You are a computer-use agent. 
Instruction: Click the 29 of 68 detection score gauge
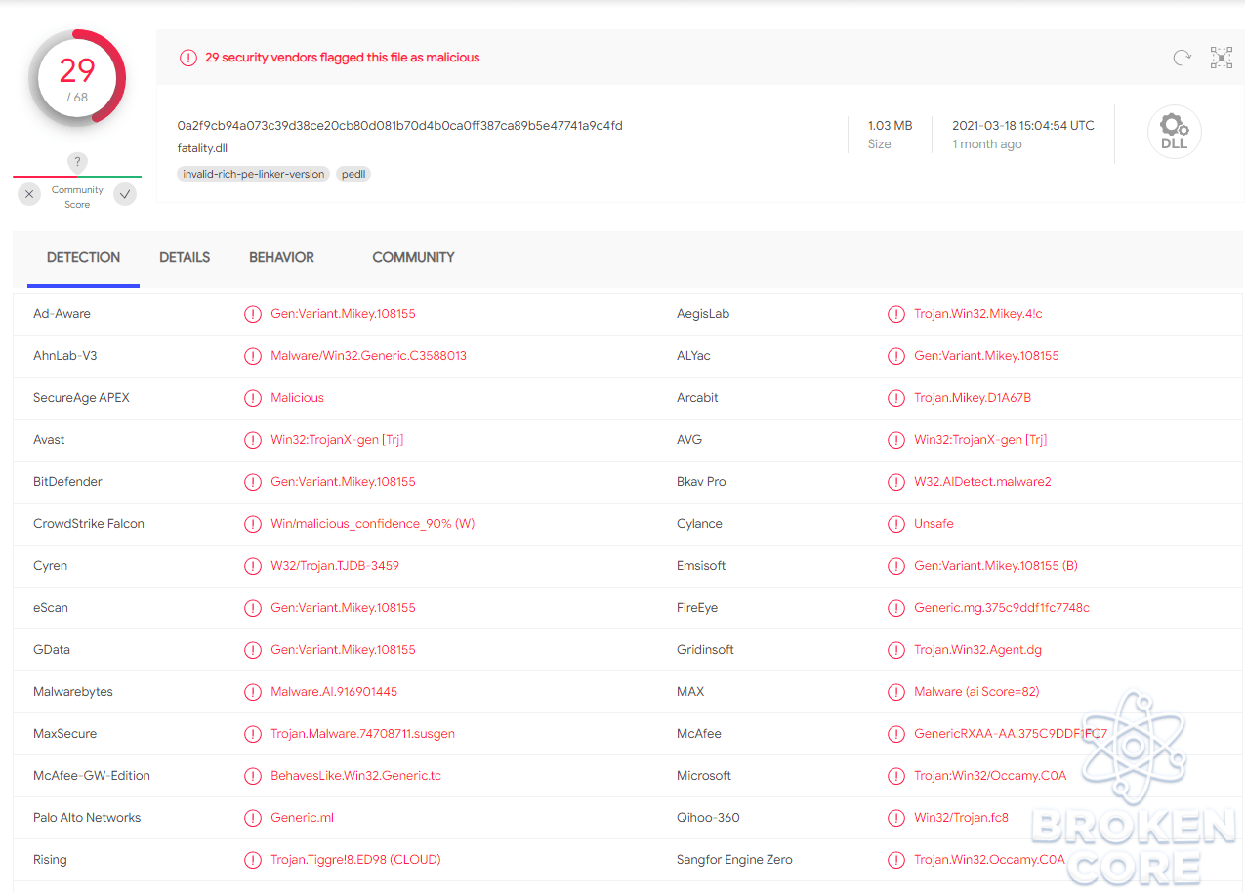pos(77,78)
